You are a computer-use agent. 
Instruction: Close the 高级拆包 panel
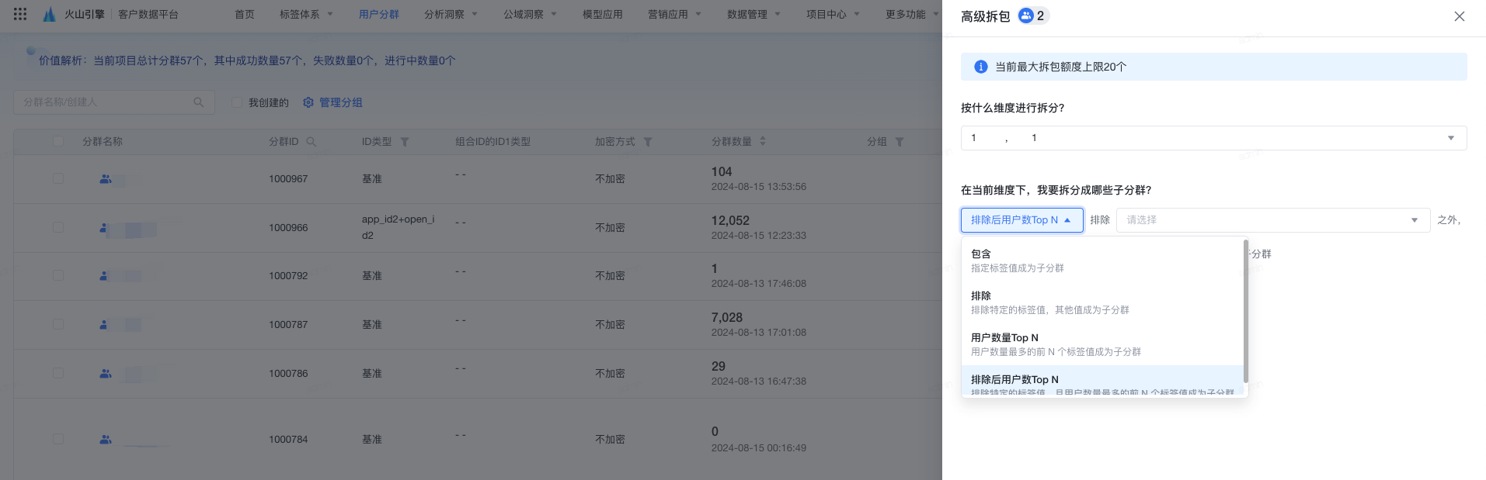tap(1460, 16)
